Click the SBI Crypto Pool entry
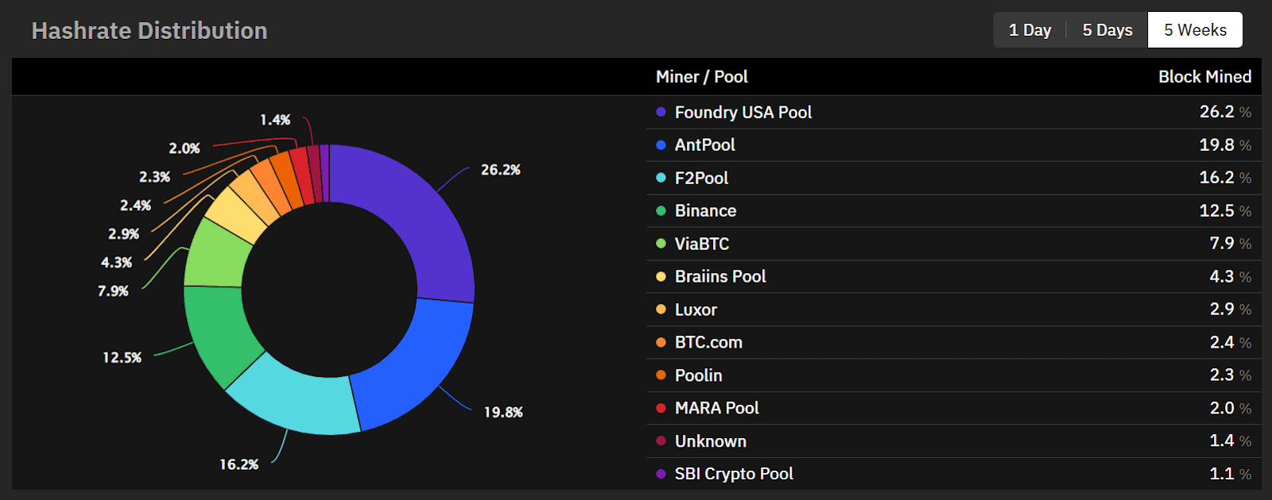1272x500 pixels. [733, 474]
